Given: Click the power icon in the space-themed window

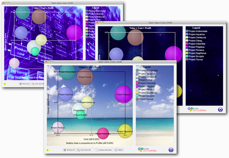Looking at the screenshot, I should click(220, 109).
